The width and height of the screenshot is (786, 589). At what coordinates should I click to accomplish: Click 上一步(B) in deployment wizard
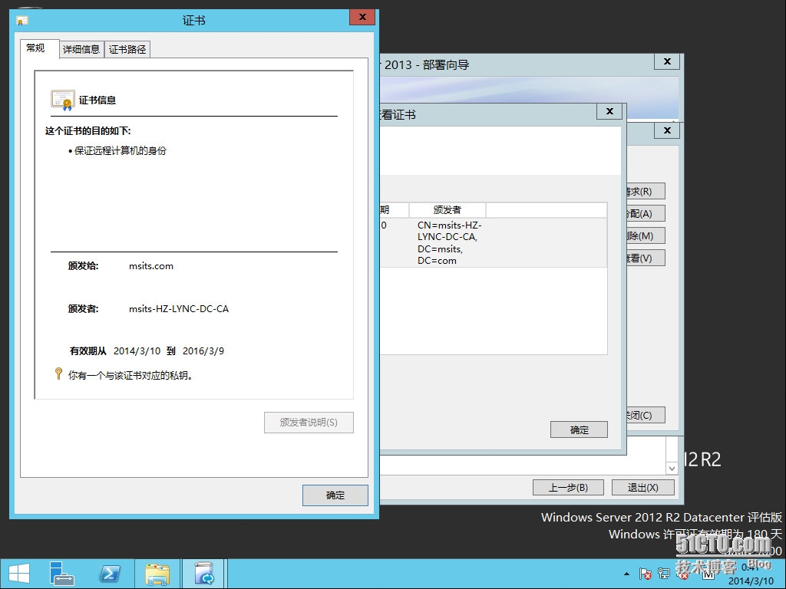568,487
